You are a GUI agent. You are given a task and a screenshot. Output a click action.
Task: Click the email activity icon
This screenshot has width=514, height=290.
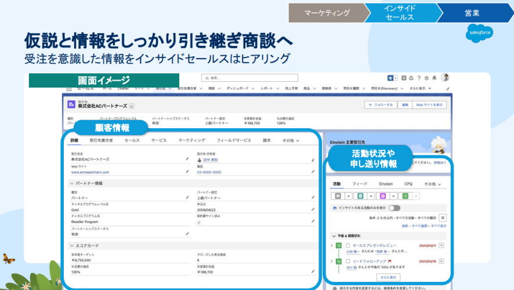(x=339, y=196)
